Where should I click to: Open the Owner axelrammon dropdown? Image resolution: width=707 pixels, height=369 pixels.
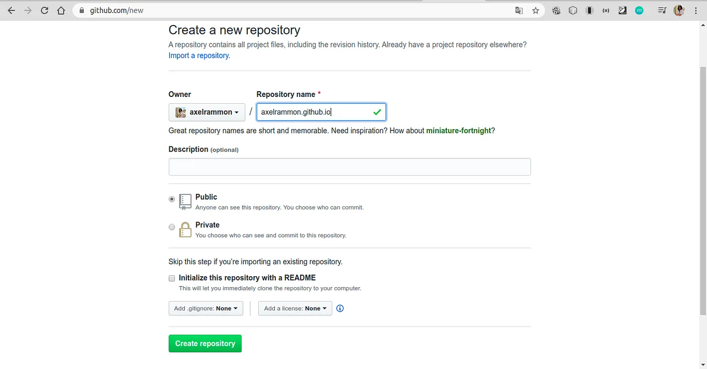pos(207,112)
